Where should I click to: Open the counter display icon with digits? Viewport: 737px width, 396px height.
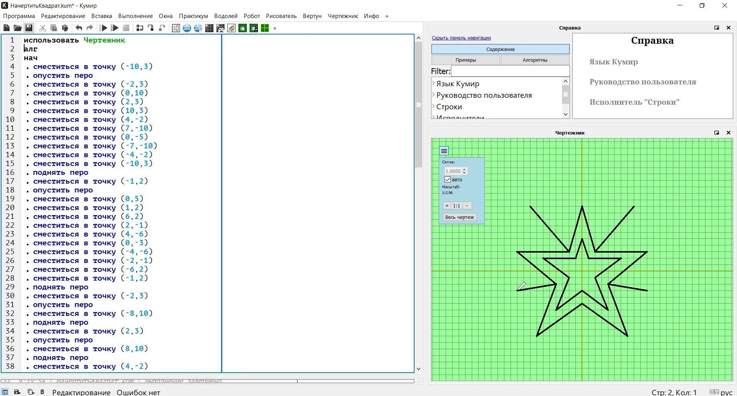(176, 28)
